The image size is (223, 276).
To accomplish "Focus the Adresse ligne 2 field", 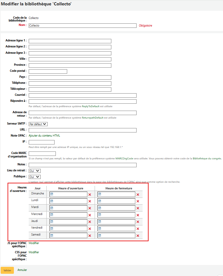I will point(70,47).
